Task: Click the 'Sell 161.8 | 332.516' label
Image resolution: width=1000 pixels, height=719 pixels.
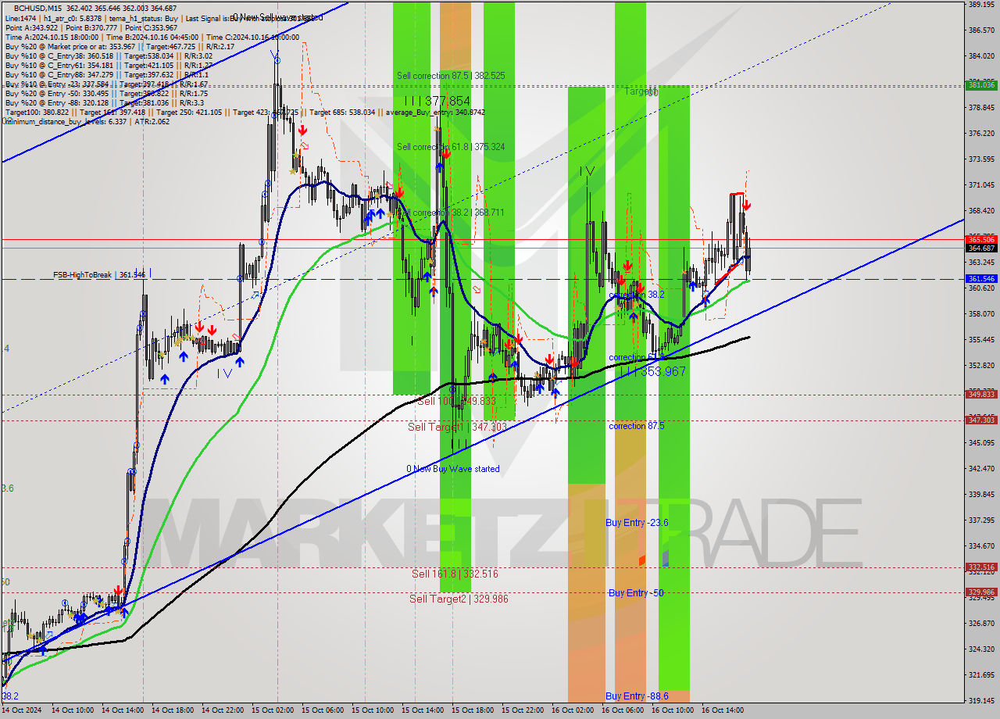Action: pyautogui.click(x=455, y=574)
